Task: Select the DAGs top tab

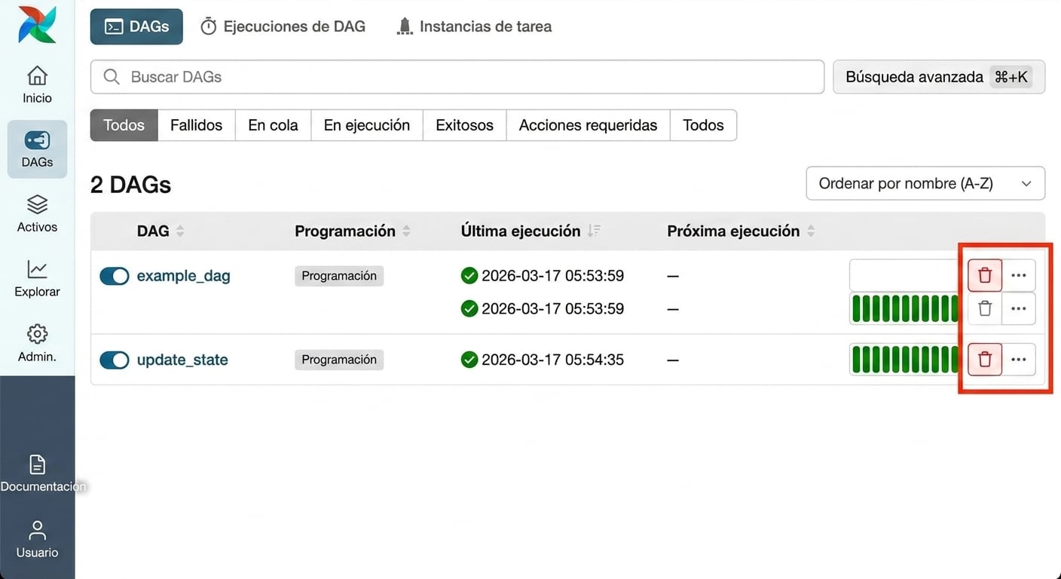Action: coord(136,26)
